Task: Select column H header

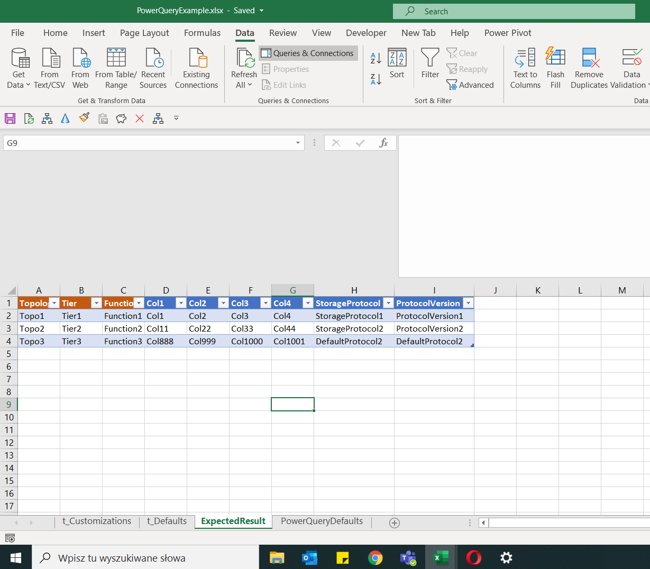Action: (354, 290)
